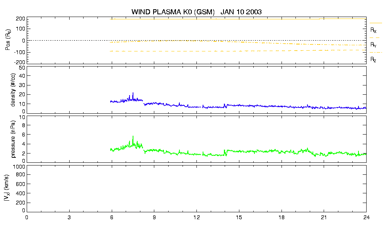Click the pressure (nPa) axis label

(13, 139)
